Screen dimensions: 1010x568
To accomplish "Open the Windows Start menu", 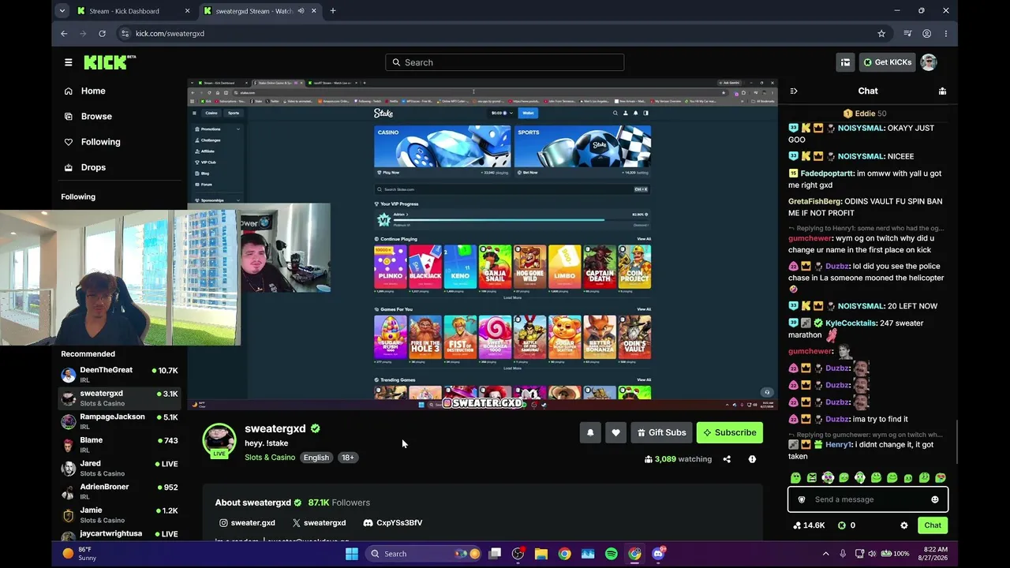I will [x=352, y=554].
